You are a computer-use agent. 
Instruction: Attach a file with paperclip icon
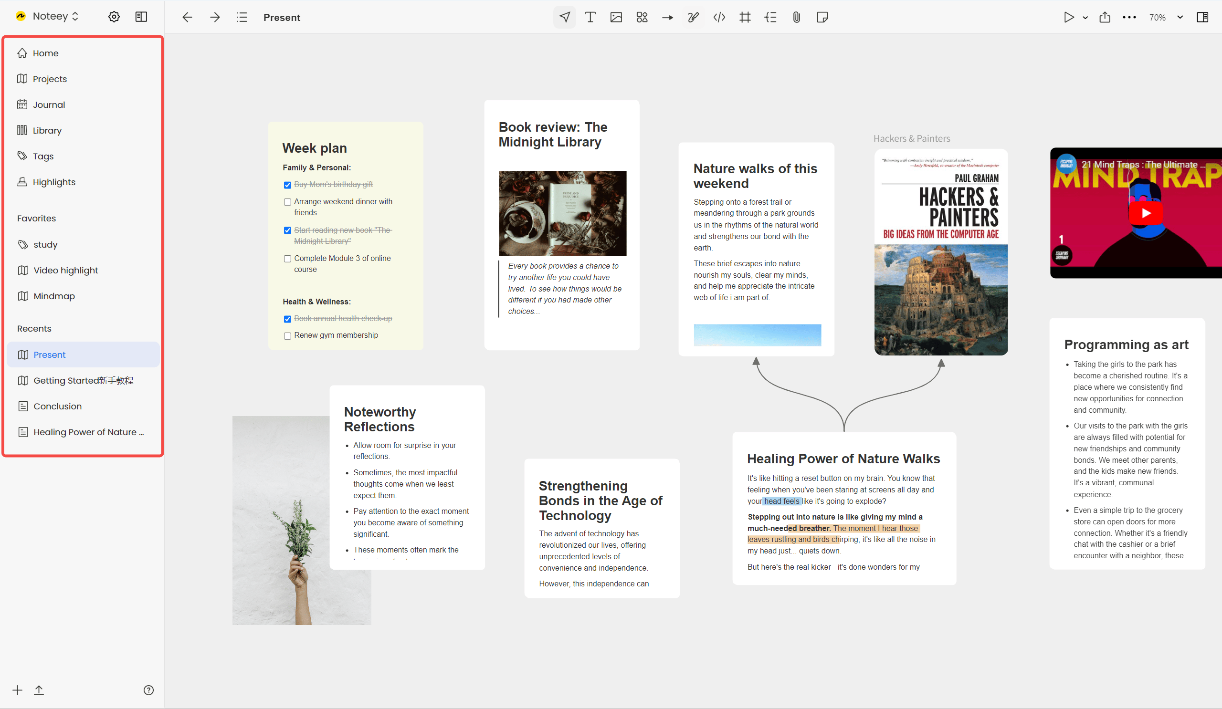click(796, 18)
